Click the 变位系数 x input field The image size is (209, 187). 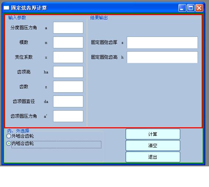68,57
